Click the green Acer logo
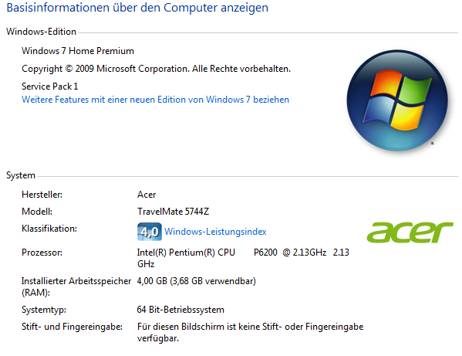462x356 pixels. (x=410, y=232)
